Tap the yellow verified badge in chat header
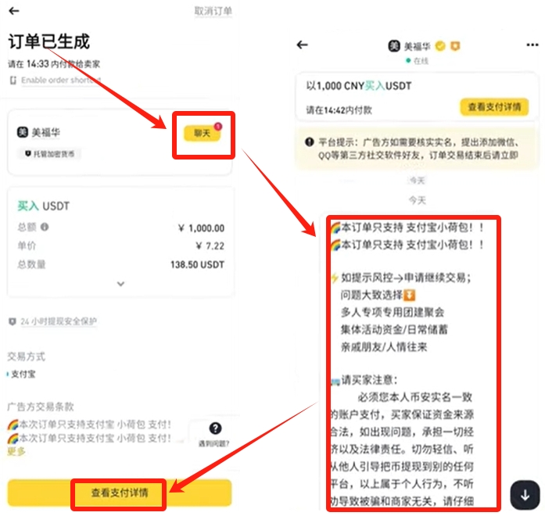This screenshot has width=545, height=516. [x=440, y=46]
